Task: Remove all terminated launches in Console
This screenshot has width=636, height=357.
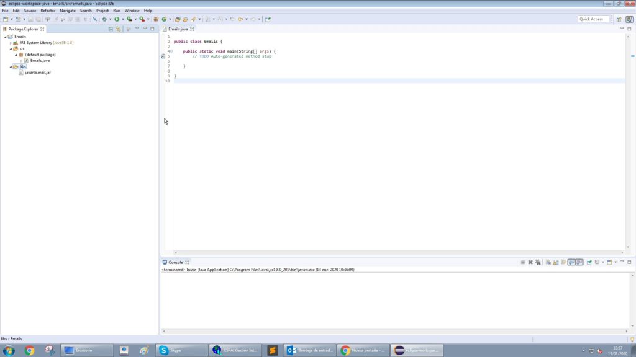Action: [537, 262]
